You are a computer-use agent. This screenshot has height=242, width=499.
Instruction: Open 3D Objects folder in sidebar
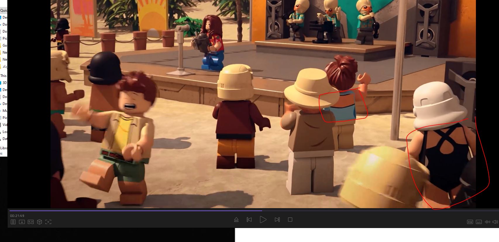[x=4, y=83]
